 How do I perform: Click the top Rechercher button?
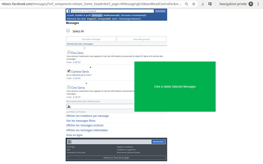click(x=160, y=11)
